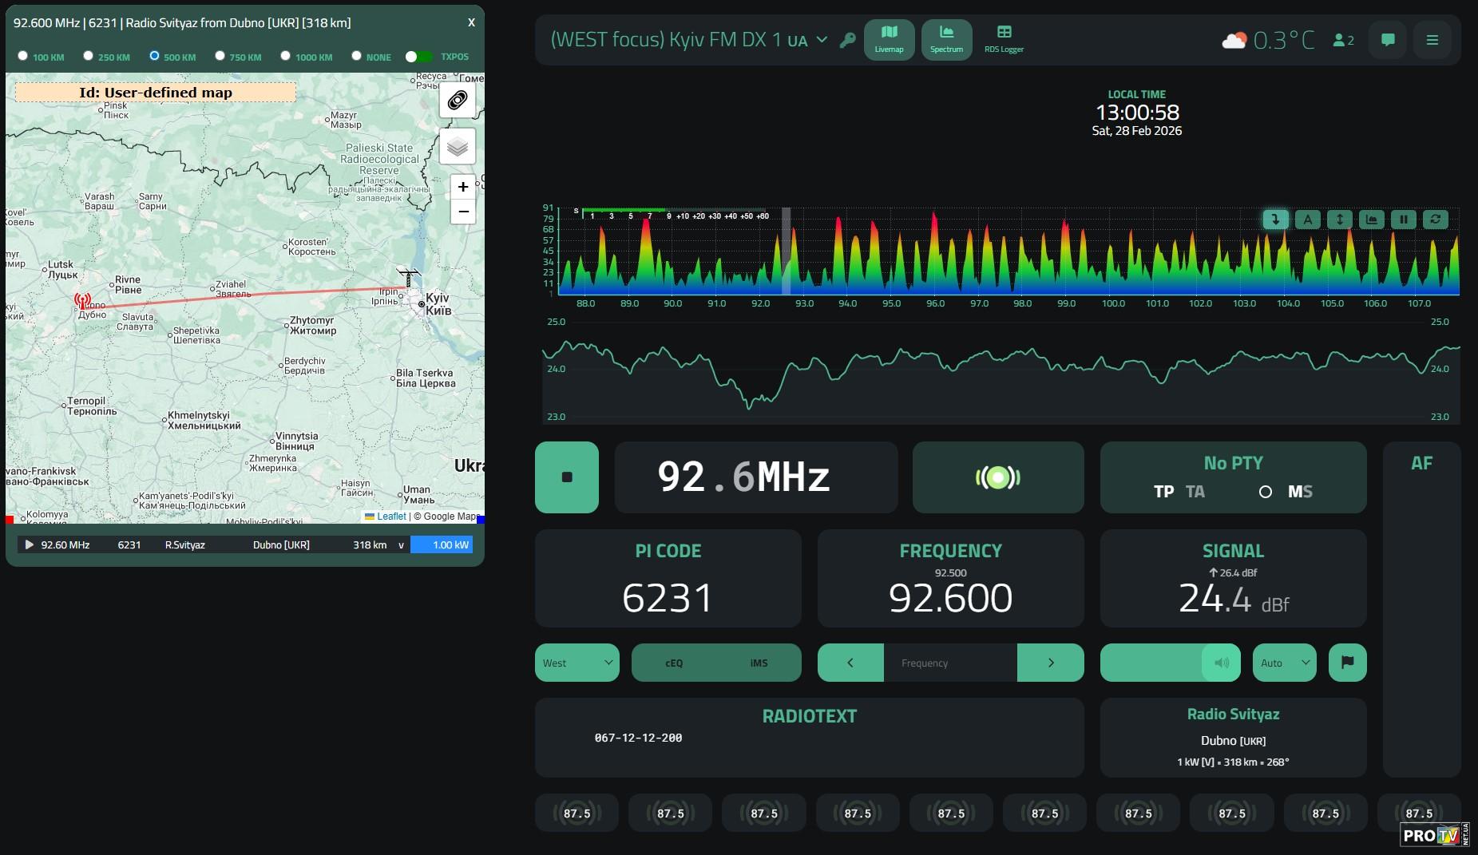1478x855 pixels.
Task: Click the Leaflet attribution link
Action: 390,517
